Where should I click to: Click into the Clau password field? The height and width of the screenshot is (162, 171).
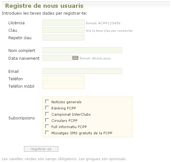(64, 30)
